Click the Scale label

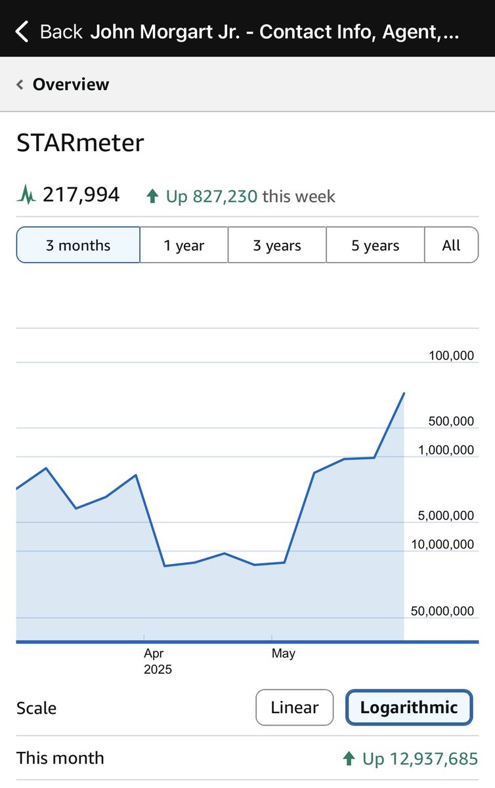(x=37, y=708)
